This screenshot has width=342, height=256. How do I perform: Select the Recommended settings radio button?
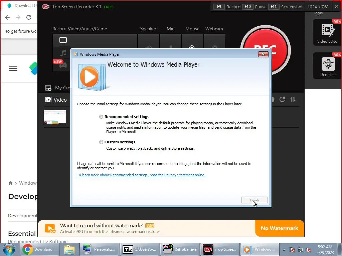coord(101,117)
